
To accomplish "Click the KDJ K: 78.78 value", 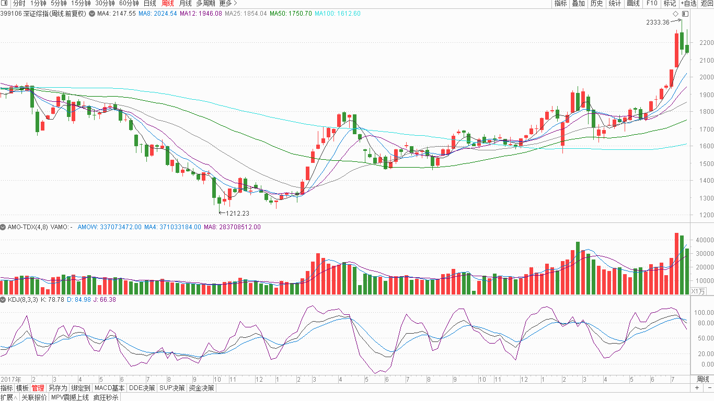I will click(x=52, y=300).
